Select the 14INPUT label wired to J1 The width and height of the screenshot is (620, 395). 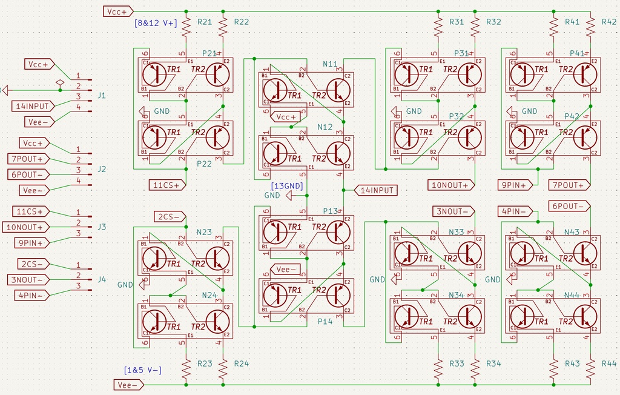tap(33, 106)
